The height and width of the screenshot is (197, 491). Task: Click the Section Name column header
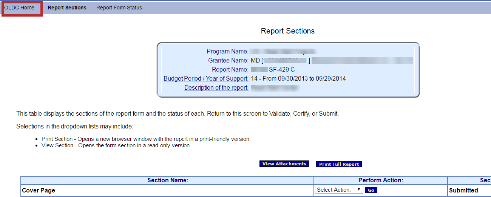[167, 180]
